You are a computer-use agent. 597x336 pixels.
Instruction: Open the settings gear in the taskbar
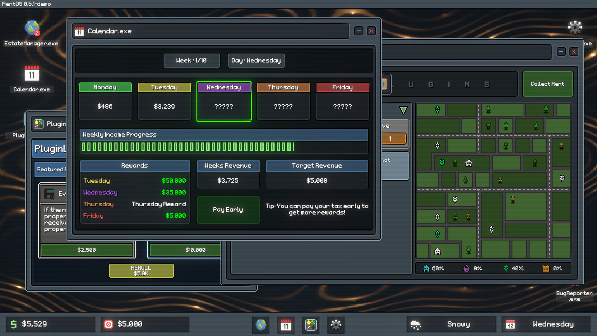(x=336, y=325)
